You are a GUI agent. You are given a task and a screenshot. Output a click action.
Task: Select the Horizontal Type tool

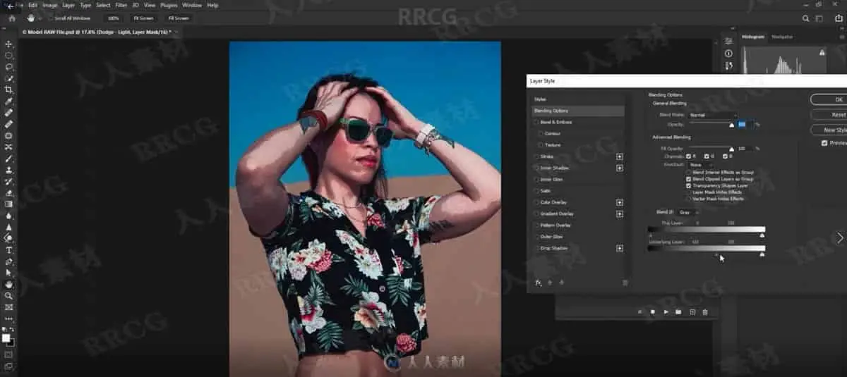[9, 249]
